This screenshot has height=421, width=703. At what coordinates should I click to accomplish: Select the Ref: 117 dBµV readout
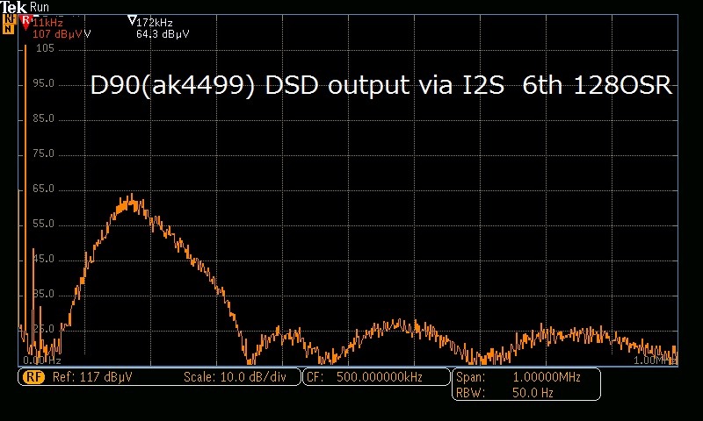pyautogui.click(x=92, y=377)
